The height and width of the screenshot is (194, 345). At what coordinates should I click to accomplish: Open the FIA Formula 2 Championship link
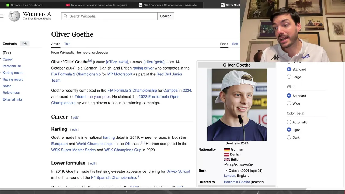click(76, 74)
